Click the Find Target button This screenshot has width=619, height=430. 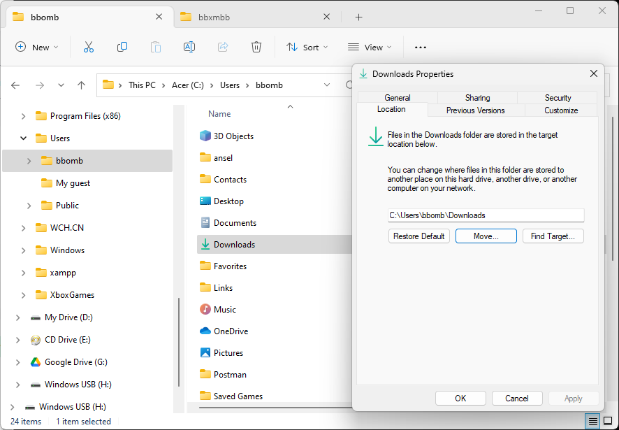[x=553, y=236]
